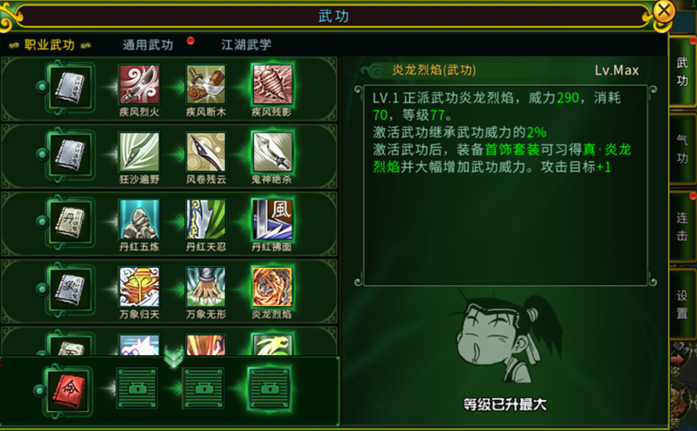Viewport: 697px width, 431px height.
Task: Toggle the green orb beside red 命 book
Action: [40, 391]
